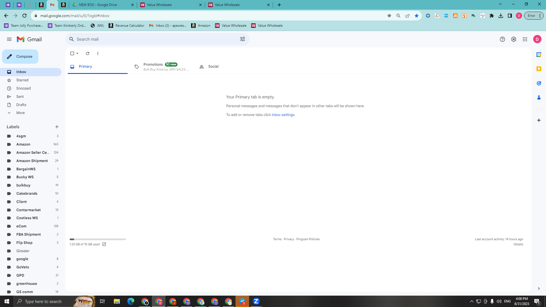Open Google Contacts side panel

539,98
